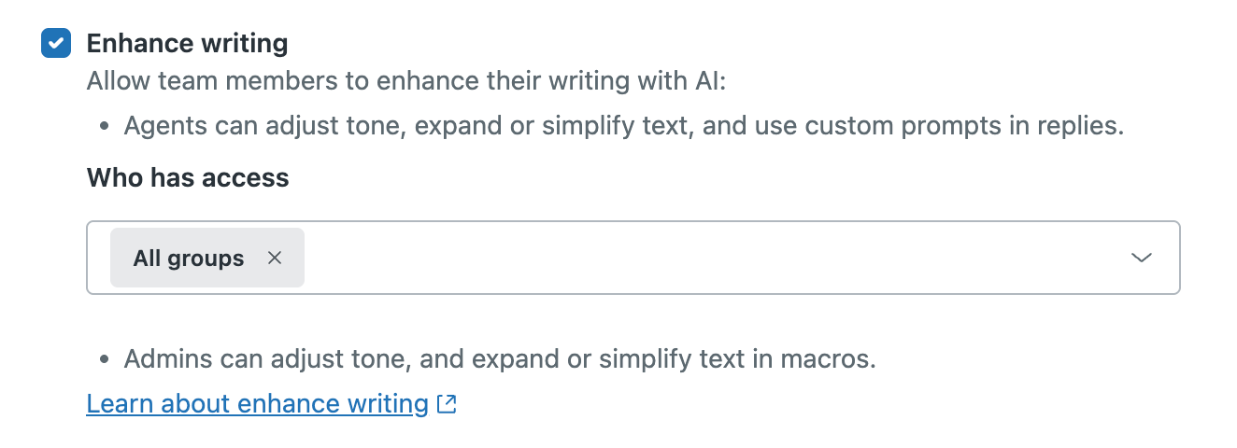Click the Admins can adjust tone bullet text

[x=500, y=359]
